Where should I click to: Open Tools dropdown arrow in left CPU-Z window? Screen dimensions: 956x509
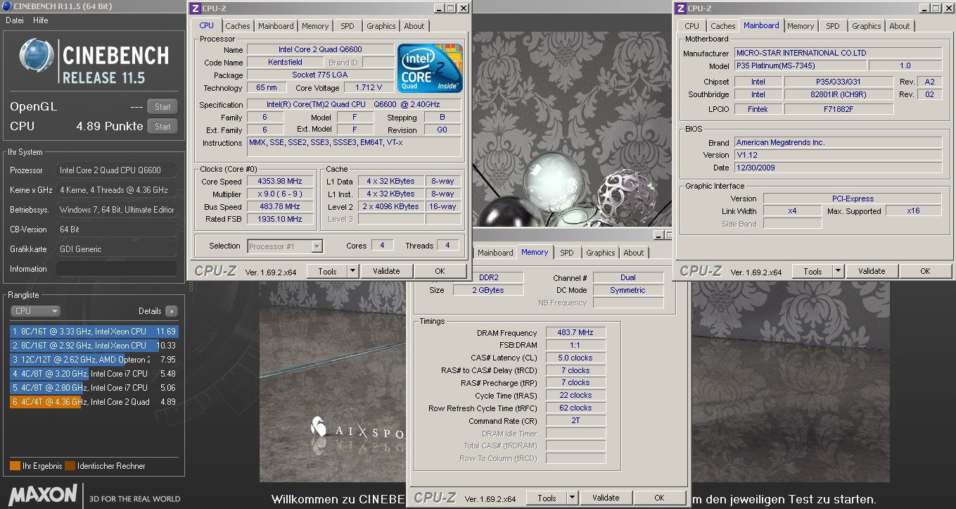coord(353,271)
